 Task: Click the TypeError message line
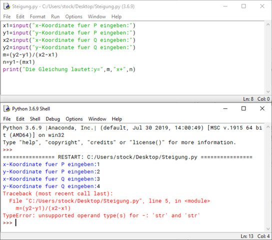pos(101,215)
